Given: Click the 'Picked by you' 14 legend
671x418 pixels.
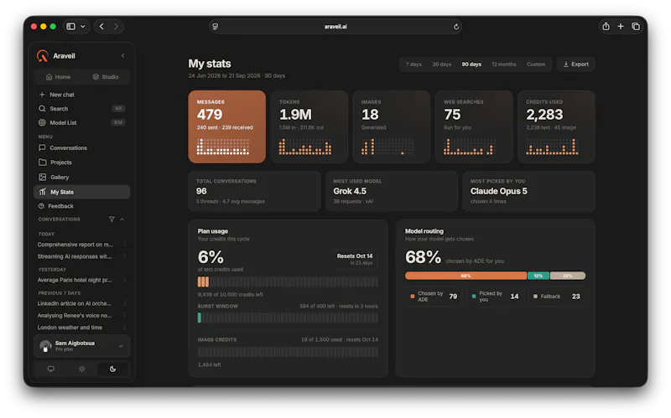Looking at the screenshot, I should (496, 297).
